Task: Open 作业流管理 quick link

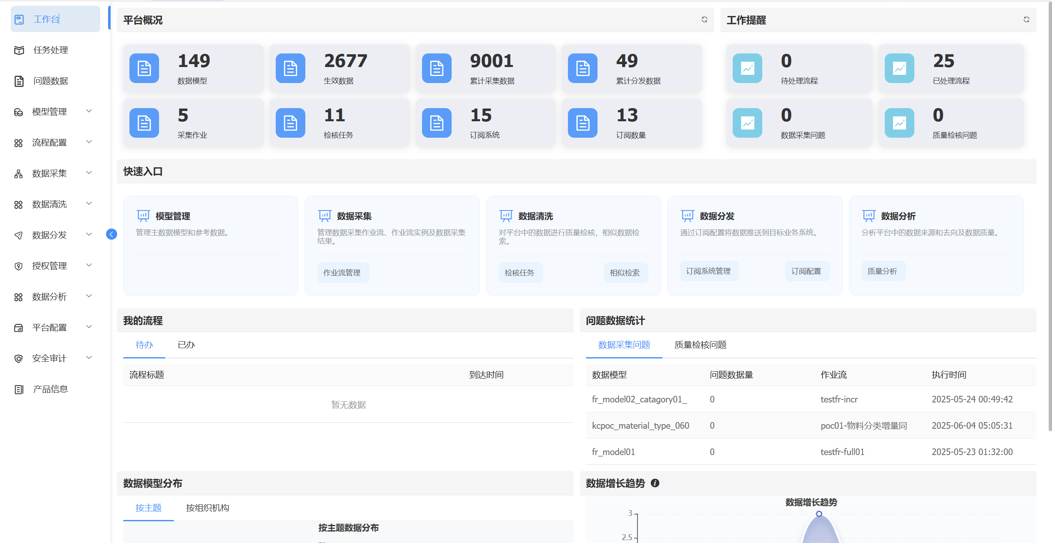Action: point(342,273)
